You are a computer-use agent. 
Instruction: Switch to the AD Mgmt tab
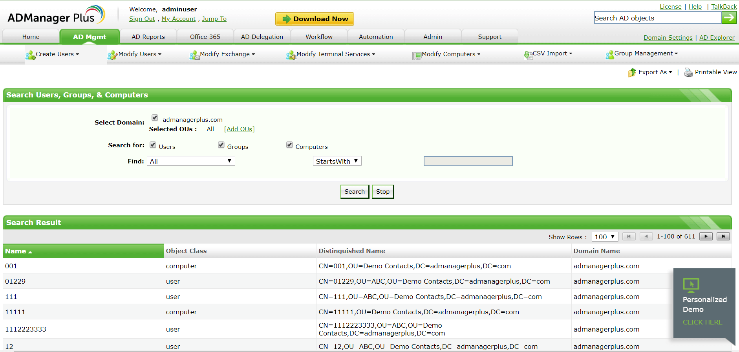point(90,37)
